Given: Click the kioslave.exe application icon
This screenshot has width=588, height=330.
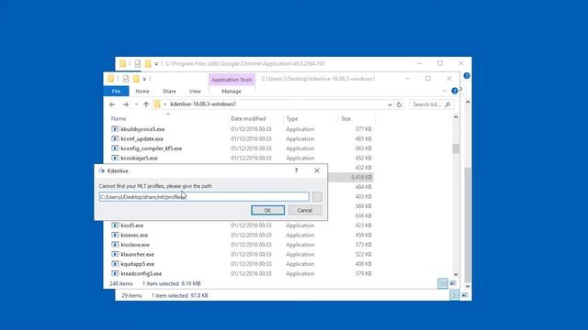Looking at the screenshot, I should coord(115,245).
